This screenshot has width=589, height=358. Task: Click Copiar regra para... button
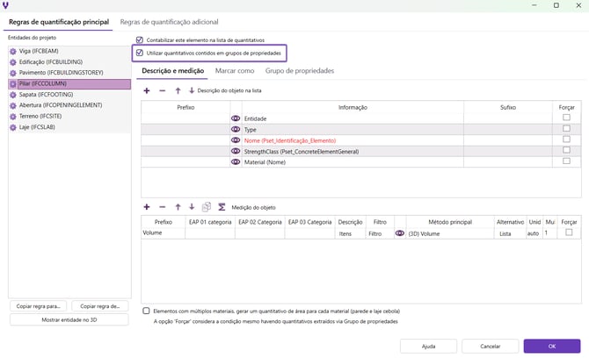[39, 306]
